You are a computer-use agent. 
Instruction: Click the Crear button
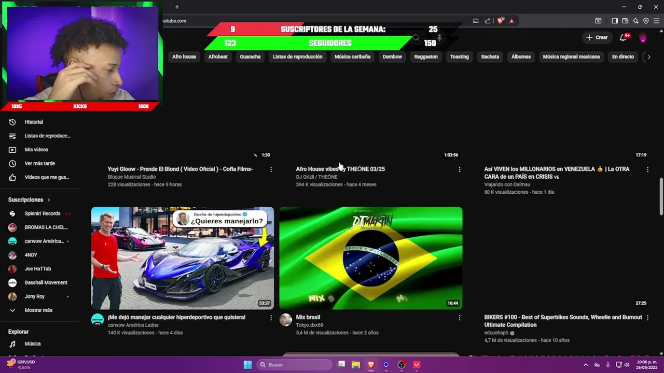pos(597,37)
